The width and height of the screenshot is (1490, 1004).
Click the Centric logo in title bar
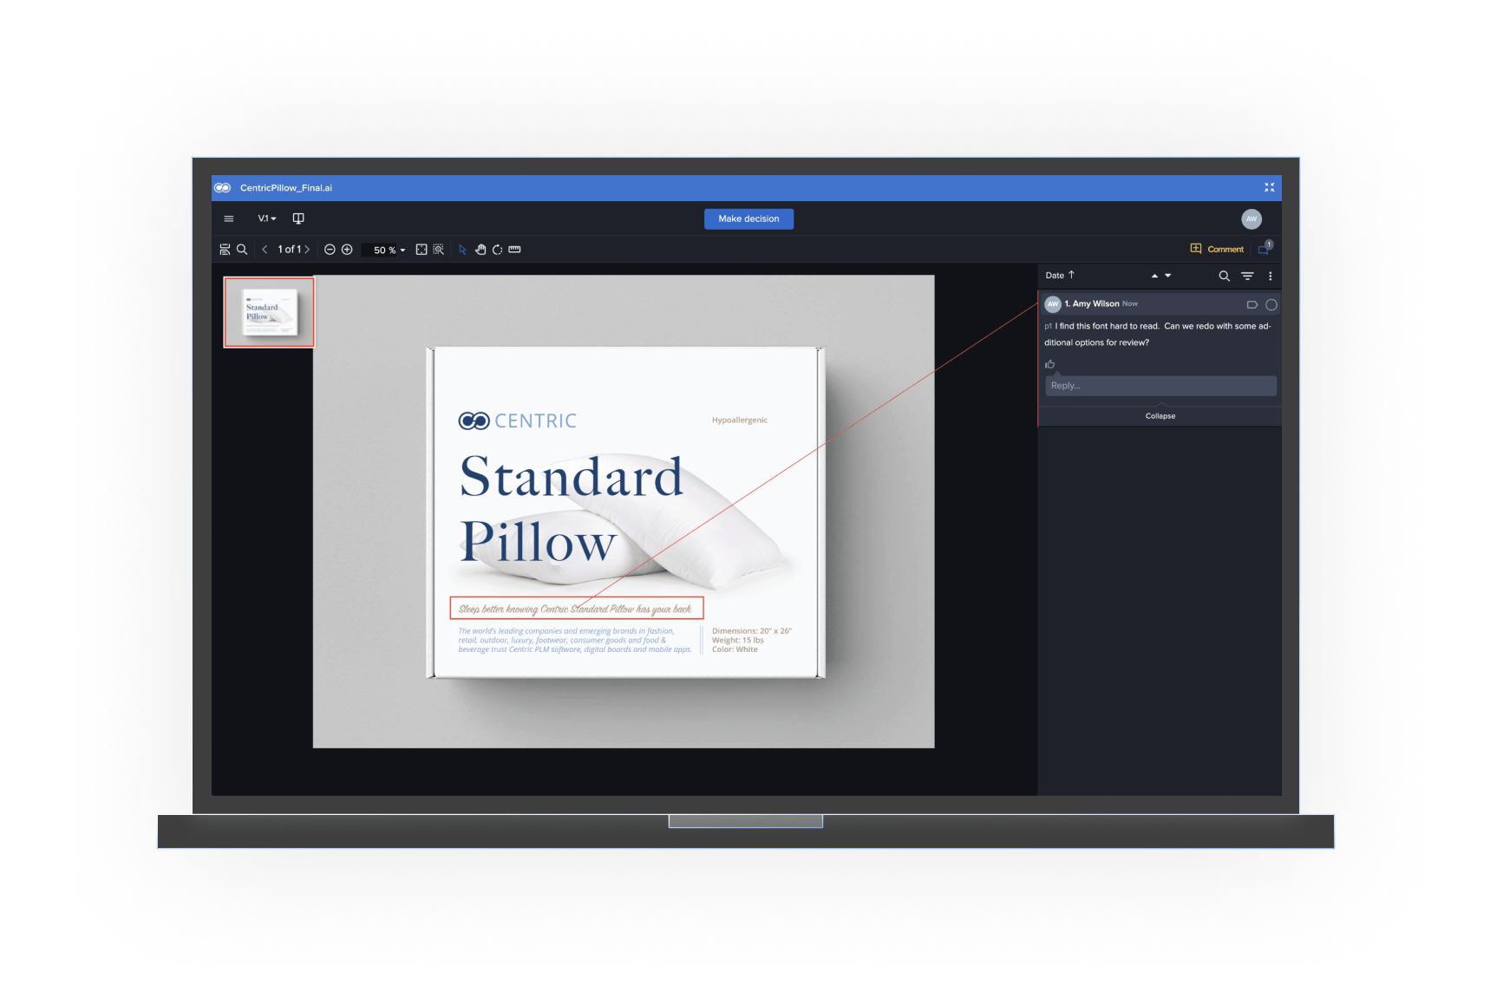tap(223, 188)
